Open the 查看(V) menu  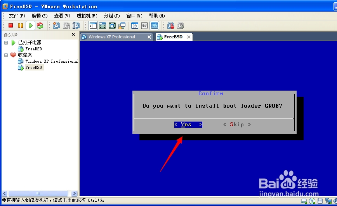tap(62, 16)
